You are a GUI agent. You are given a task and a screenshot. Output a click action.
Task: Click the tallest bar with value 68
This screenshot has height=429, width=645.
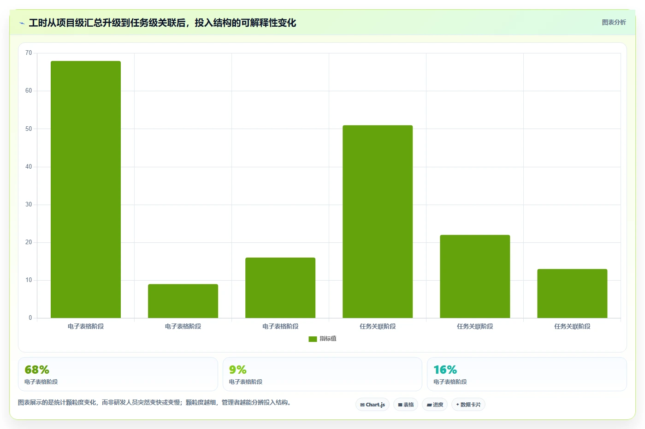[x=86, y=189]
